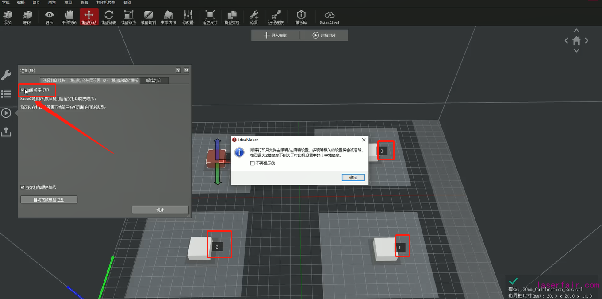Select the 模型缩放 scale model tool

tap(128, 17)
